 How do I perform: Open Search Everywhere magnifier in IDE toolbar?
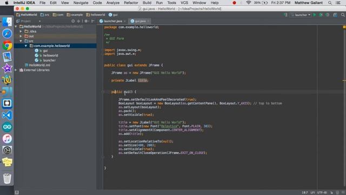(343, 15)
